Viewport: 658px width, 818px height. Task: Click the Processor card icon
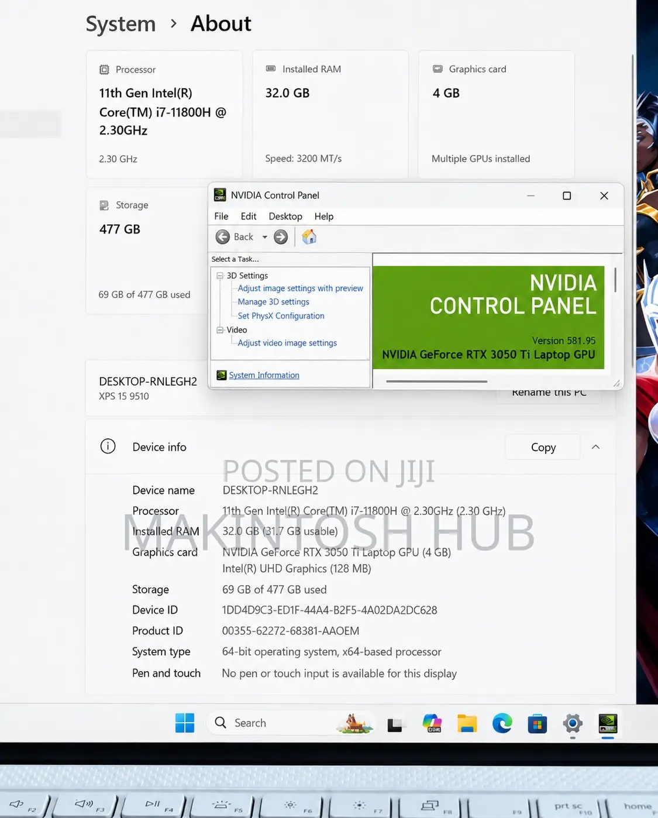coord(104,70)
